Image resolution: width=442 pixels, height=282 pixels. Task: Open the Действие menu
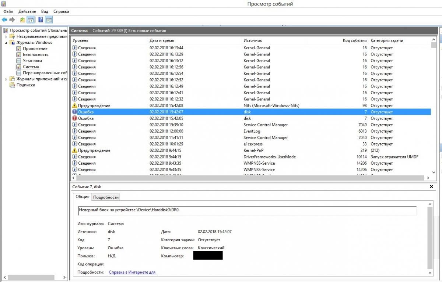(x=27, y=11)
